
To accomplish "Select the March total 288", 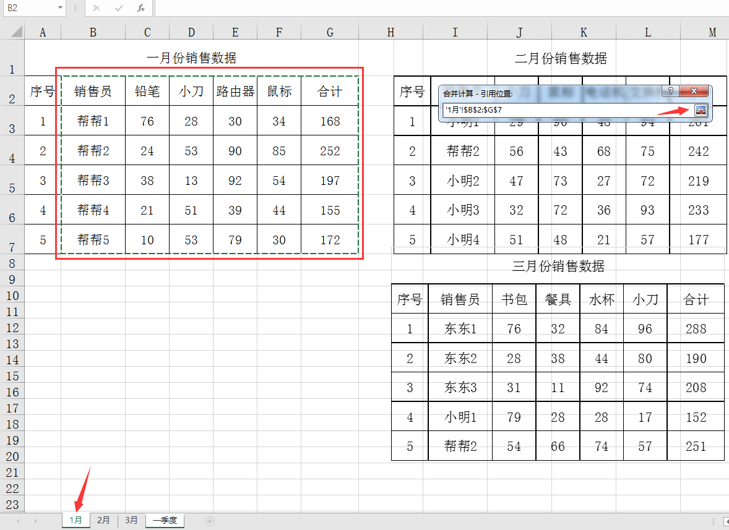I will [x=696, y=328].
